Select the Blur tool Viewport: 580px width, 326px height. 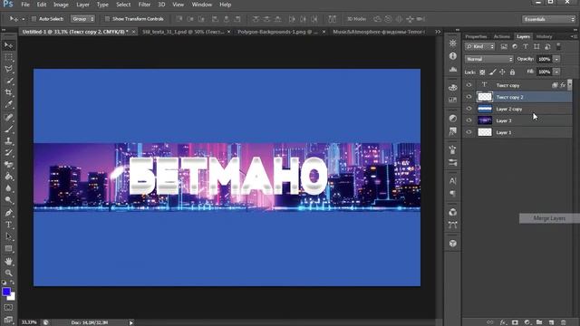click(9, 188)
